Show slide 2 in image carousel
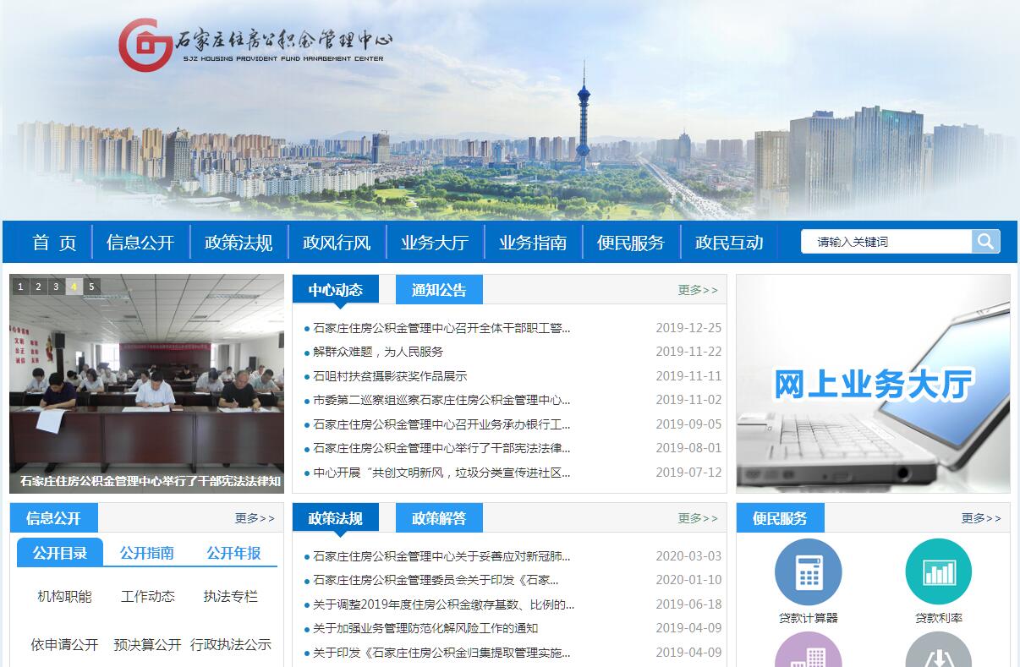The height and width of the screenshot is (667, 1020). point(39,287)
